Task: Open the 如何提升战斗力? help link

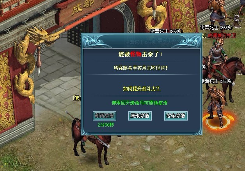Action: 142,89
